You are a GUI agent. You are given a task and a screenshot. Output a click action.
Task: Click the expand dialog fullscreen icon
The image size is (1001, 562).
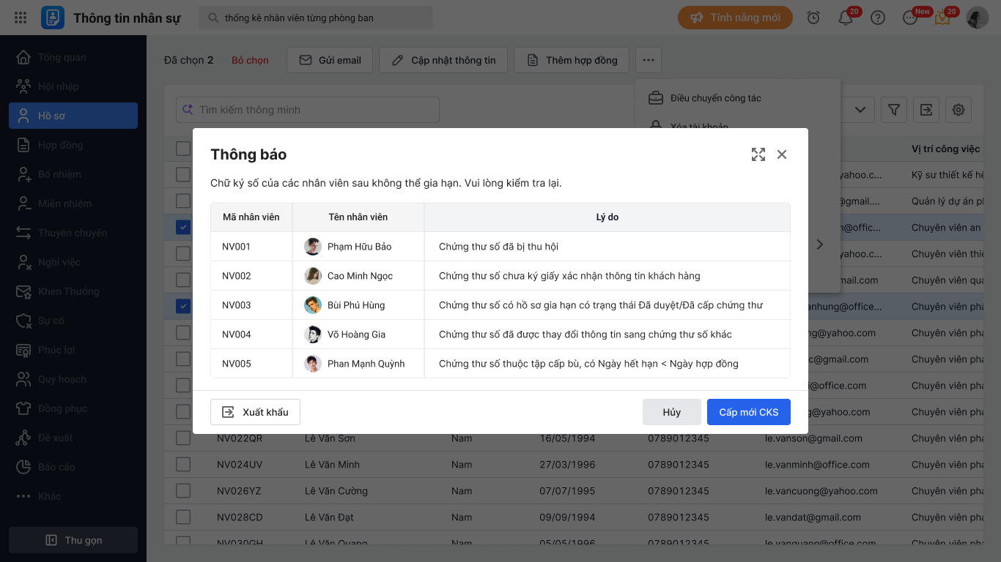[x=758, y=154]
